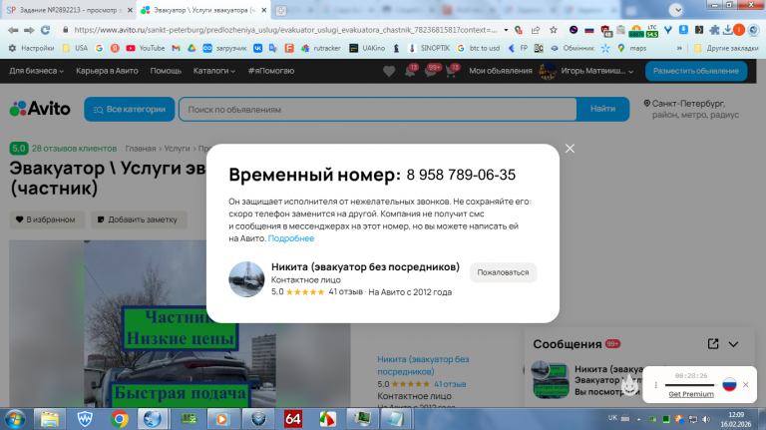
Task: Open the YouTube bookmark
Action: (145, 48)
